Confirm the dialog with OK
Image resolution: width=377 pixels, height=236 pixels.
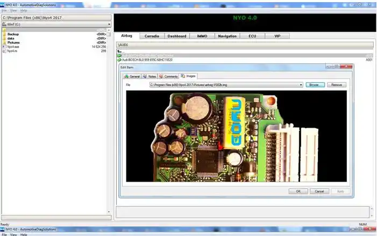tap(298, 191)
